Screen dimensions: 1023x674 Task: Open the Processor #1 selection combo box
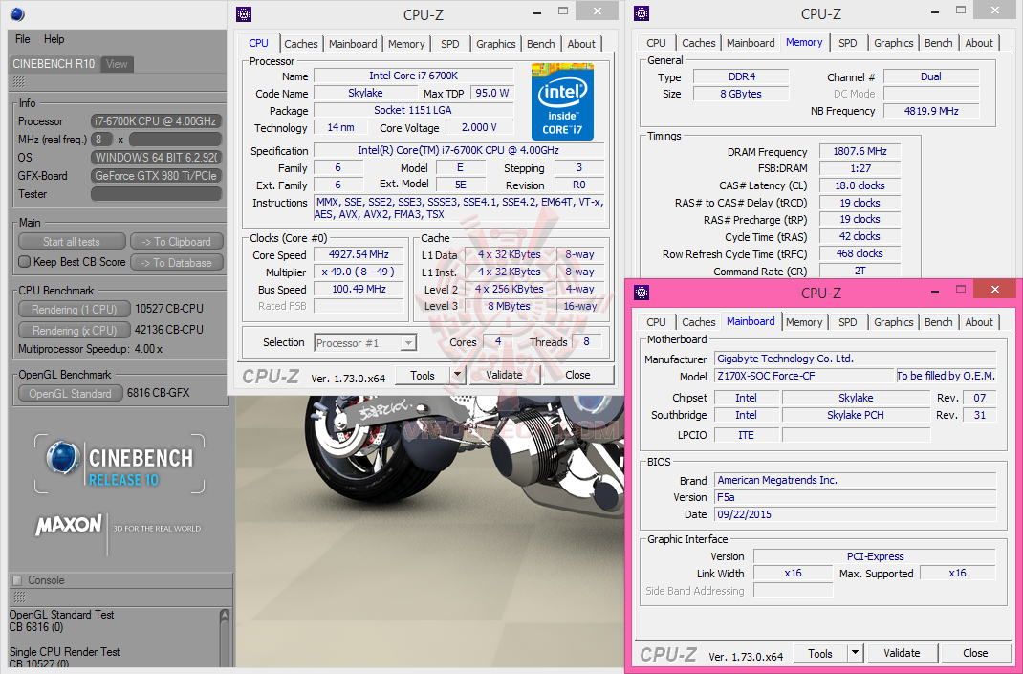click(x=365, y=342)
